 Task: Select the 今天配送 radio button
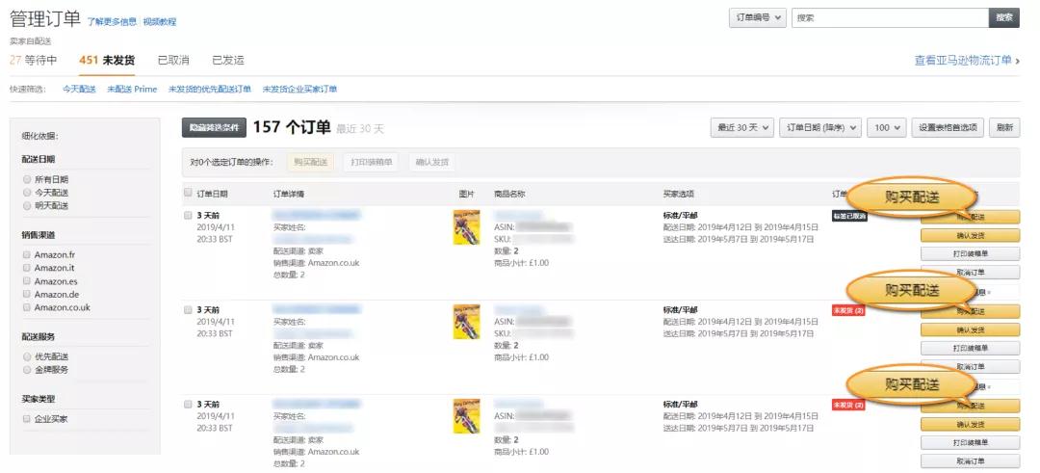point(27,193)
